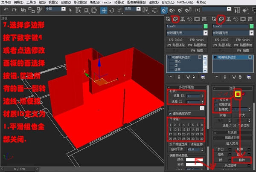
Task: Select Polygon sub-object mode yellow icon
Action: tap(238, 94)
